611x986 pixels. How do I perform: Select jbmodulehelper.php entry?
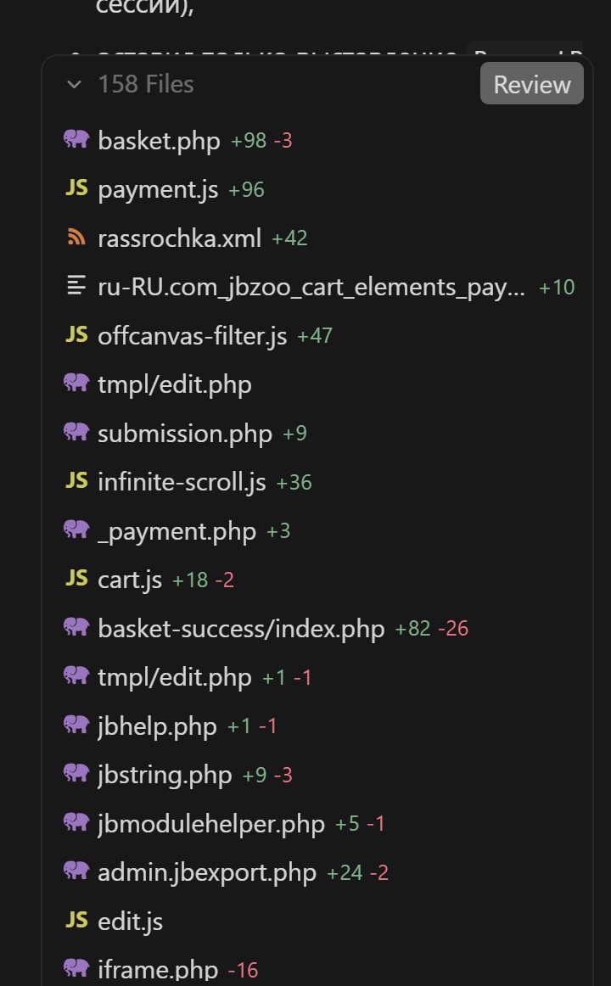211,824
